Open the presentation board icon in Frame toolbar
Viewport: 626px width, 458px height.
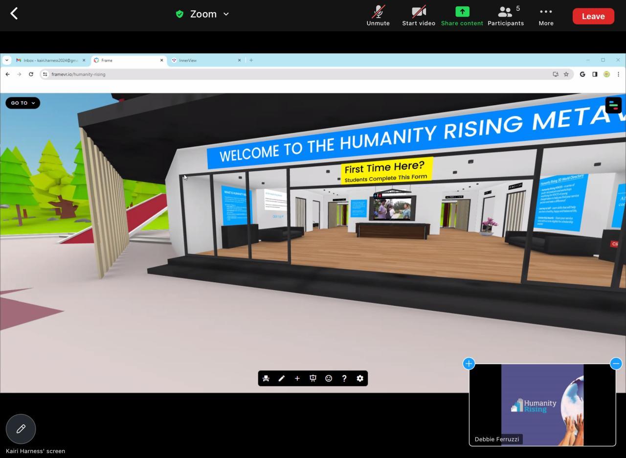pos(313,378)
